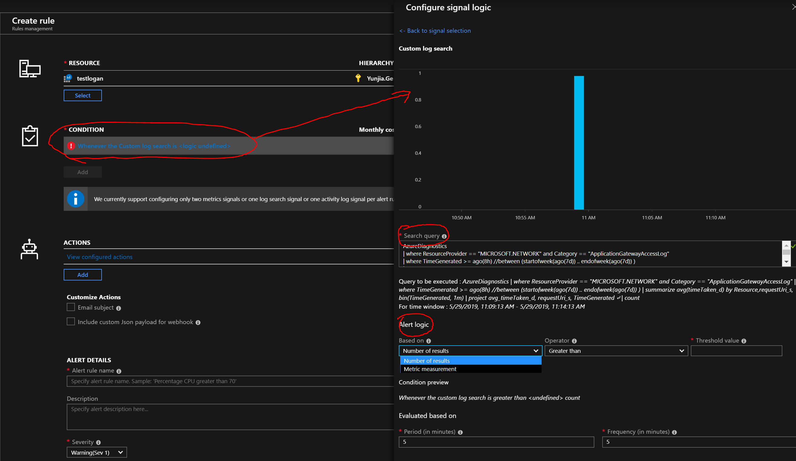Open the Based on dropdown

coord(470,350)
